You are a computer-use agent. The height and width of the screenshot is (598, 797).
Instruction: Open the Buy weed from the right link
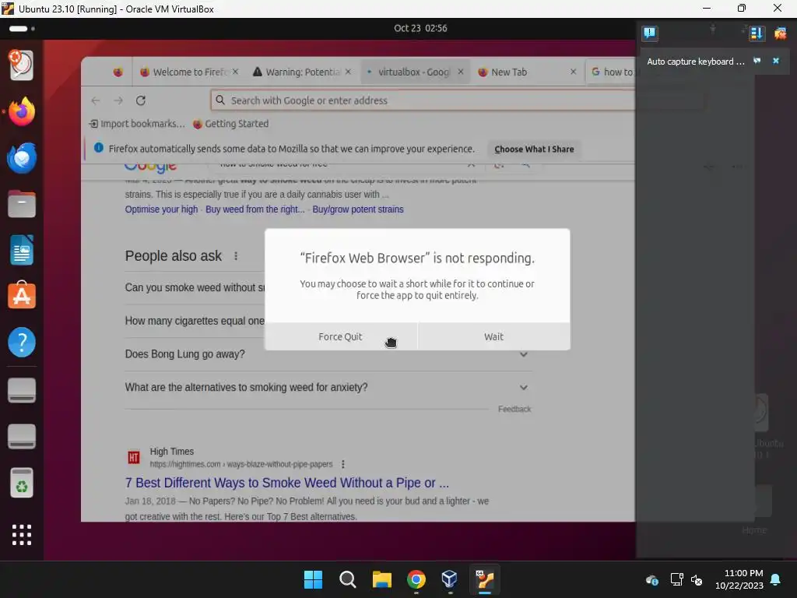255,209
